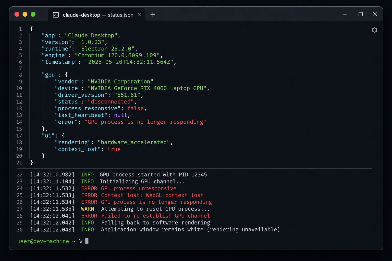Click the INFO label on line 22
Image resolution: width=392 pixels, height=261 pixels.
coord(88,175)
